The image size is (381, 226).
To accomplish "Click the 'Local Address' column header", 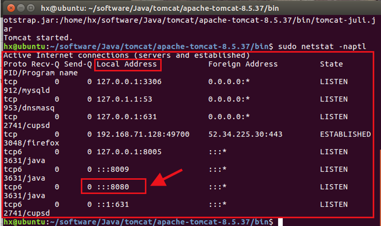I will point(127,64).
